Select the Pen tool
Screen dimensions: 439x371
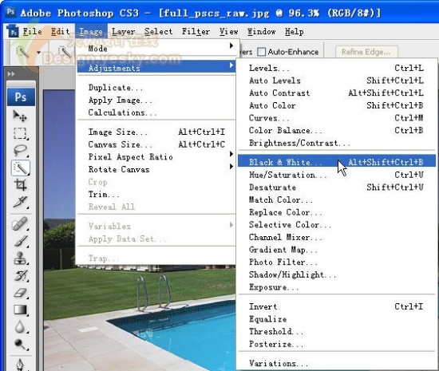tap(20, 365)
